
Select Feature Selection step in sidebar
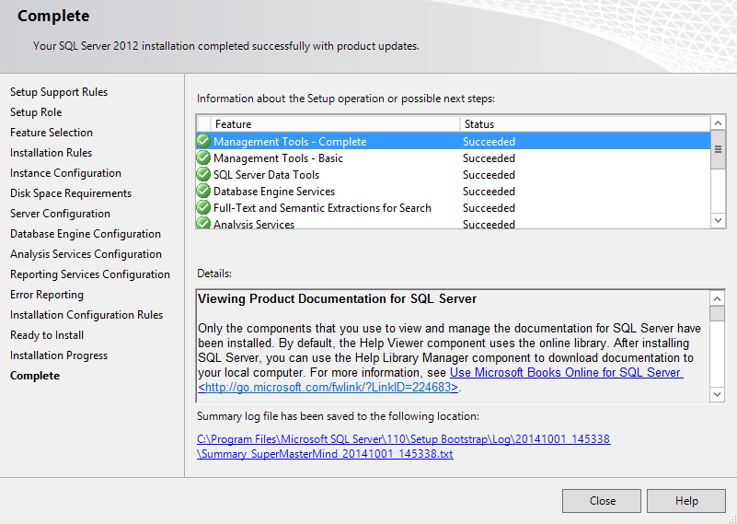point(52,133)
